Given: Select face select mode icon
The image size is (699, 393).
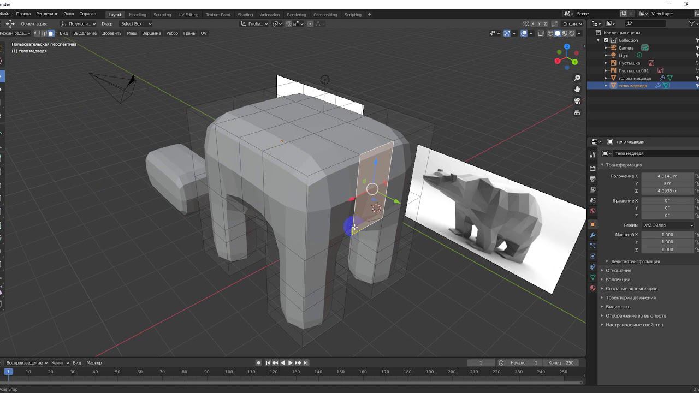Looking at the screenshot, I should pyautogui.click(x=51, y=33).
